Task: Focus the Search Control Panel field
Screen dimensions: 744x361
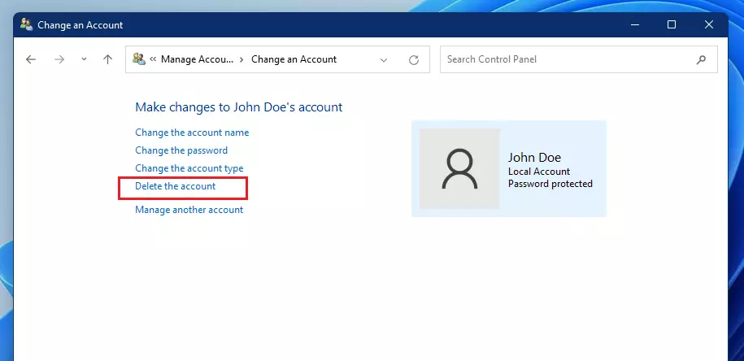Action: tap(578, 59)
